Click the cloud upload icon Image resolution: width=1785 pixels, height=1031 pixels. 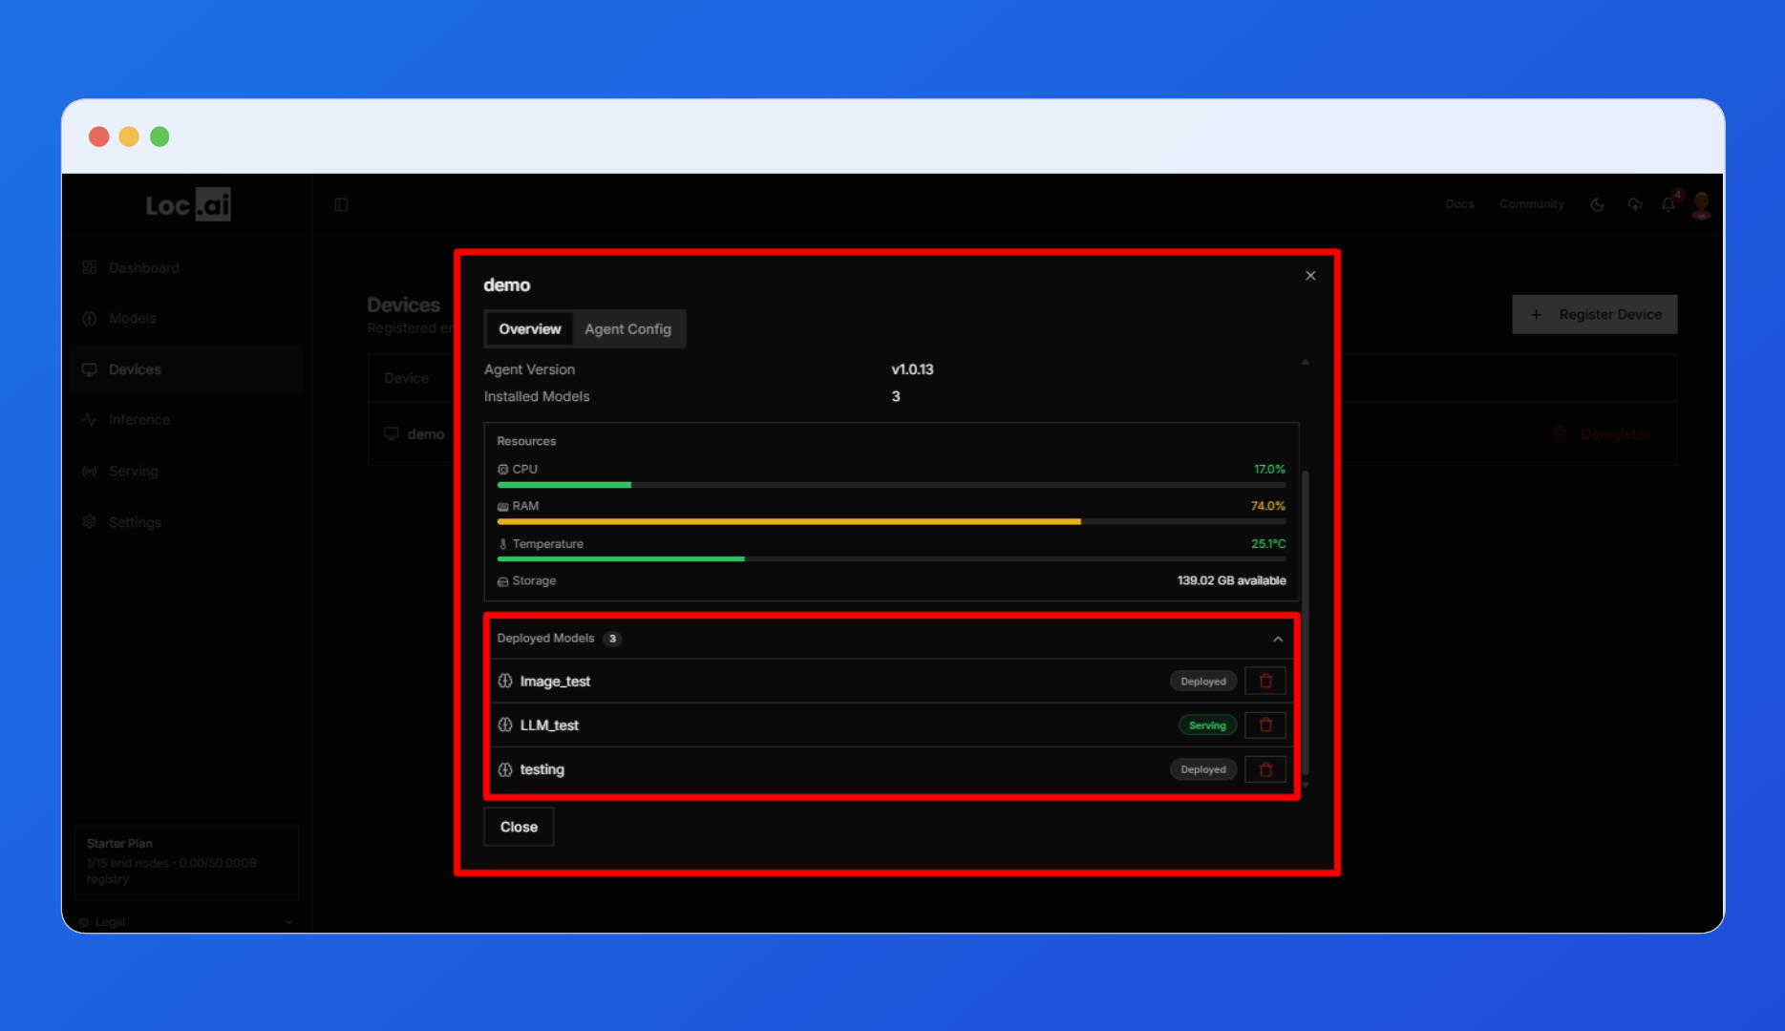pyautogui.click(x=1635, y=204)
